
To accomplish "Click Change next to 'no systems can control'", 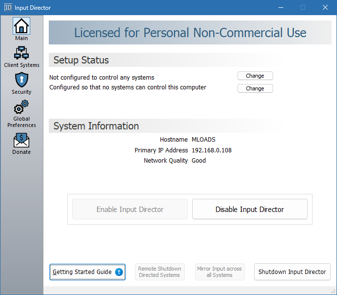I will [x=255, y=88].
